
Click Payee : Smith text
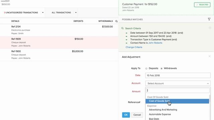point(17,33)
